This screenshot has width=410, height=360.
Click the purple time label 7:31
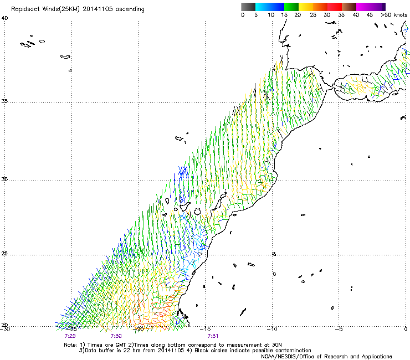tap(213, 336)
